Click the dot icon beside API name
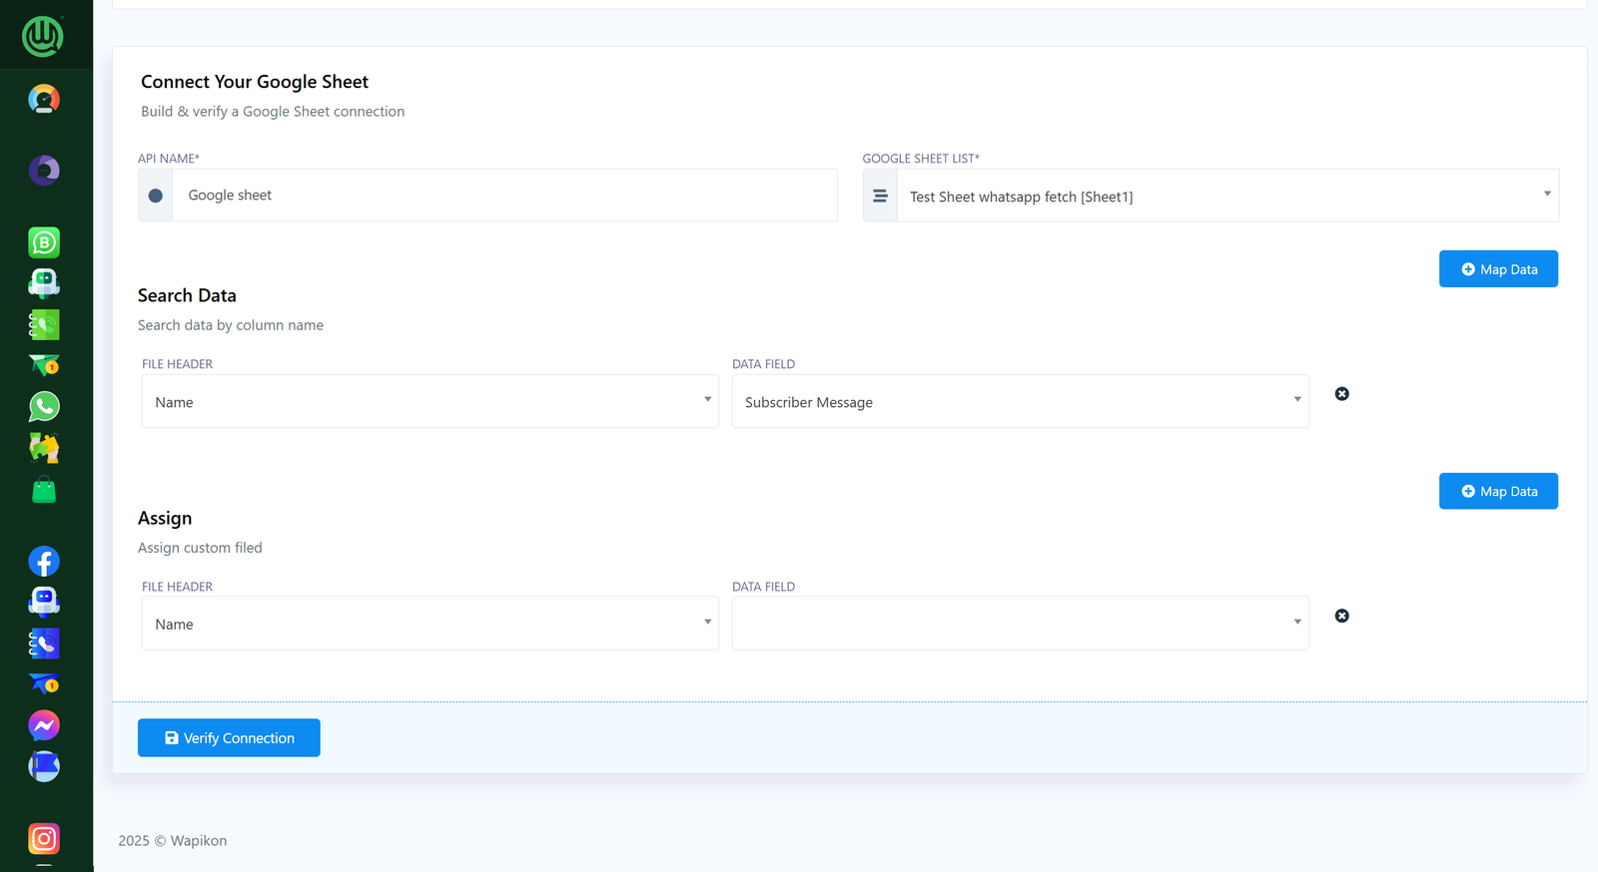The width and height of the screenshot is (1598, 872). click(156, 196)
